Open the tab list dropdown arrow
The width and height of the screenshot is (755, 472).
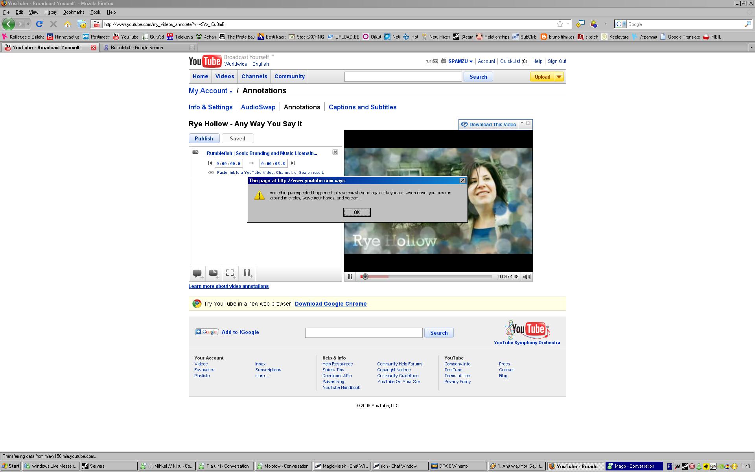[751, 48]
